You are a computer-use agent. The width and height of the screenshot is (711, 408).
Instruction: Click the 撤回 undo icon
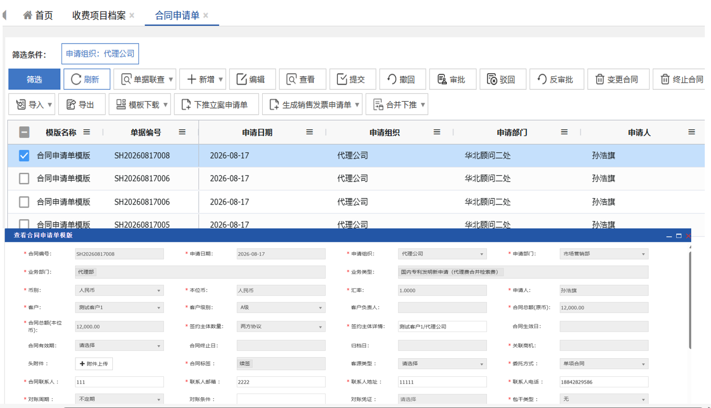tap(392, 79)
